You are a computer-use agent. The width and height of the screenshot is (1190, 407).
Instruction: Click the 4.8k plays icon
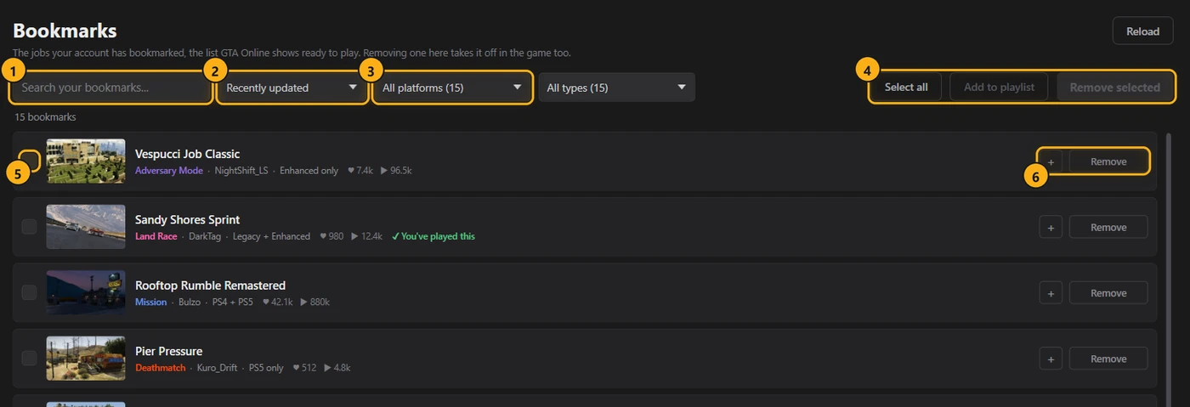click(327, 368)
